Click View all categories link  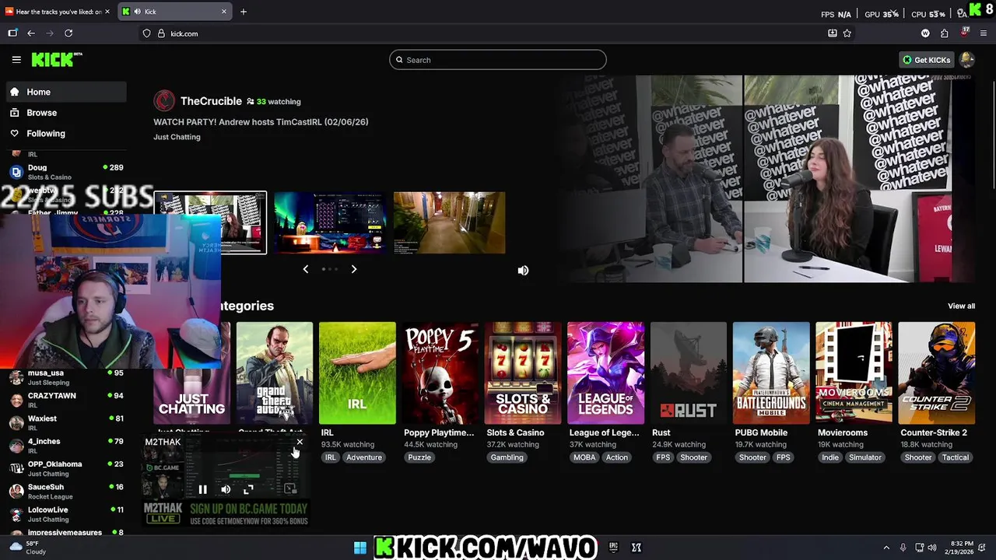961,306
